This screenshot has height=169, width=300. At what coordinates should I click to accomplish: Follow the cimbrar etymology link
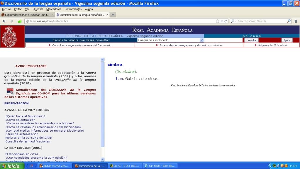pos(128,71)
